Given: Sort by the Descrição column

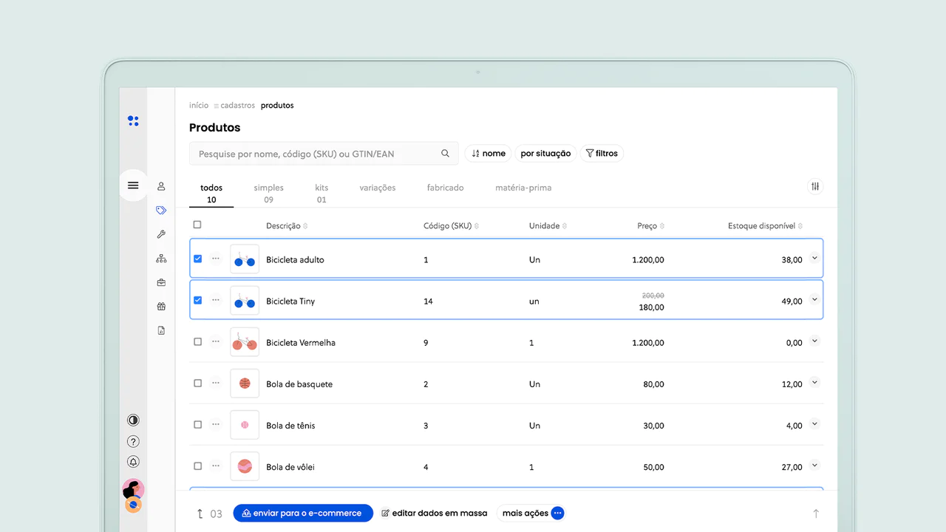Looking at the screenshot, I should (x=287, y=226).
